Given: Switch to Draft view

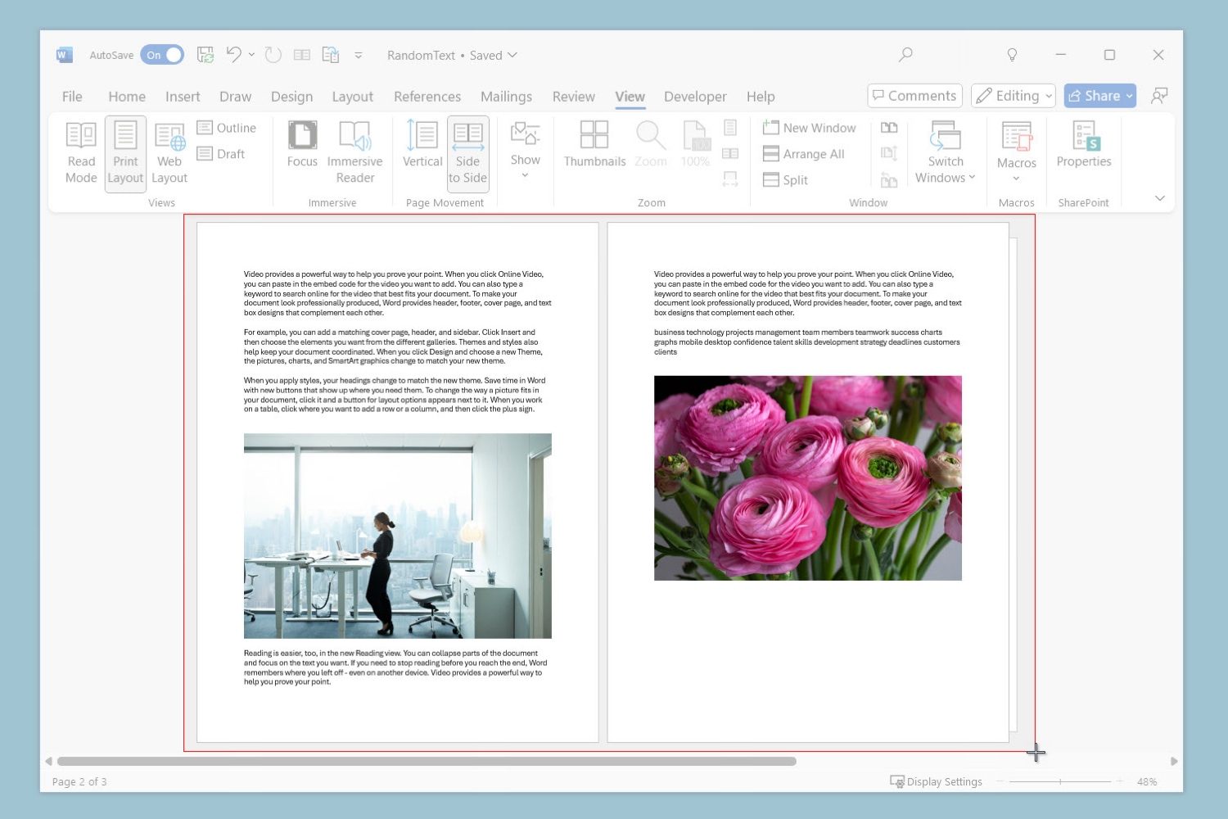Looking at the screenshot, I should coord(222,153).
